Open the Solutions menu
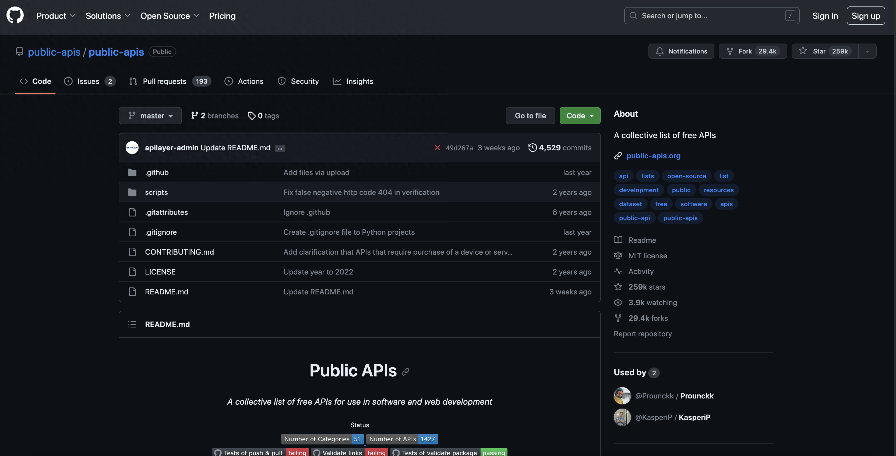Screen dimensions: 896x456 (x=108, y=16)
